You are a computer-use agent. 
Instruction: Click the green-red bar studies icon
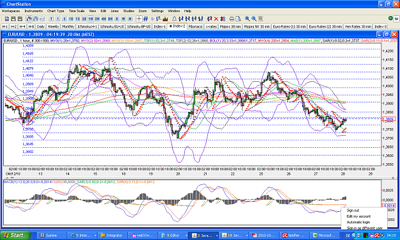(165, 19)
